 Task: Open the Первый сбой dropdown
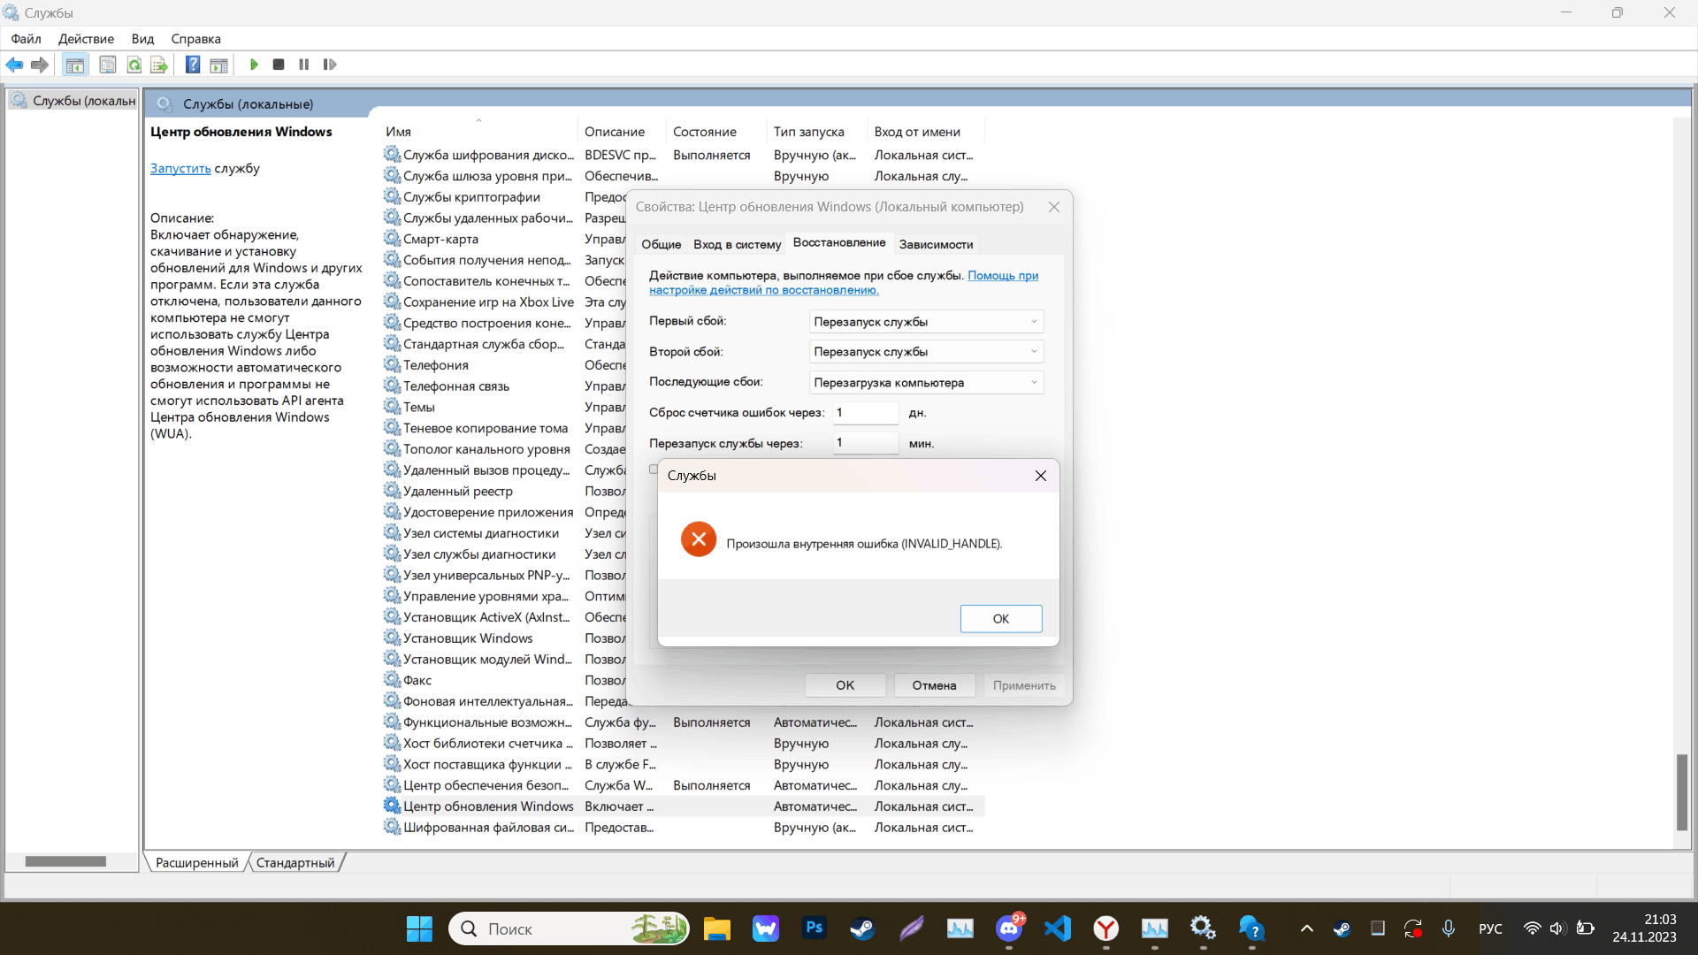pyautogui.click(x=926, y=322)
